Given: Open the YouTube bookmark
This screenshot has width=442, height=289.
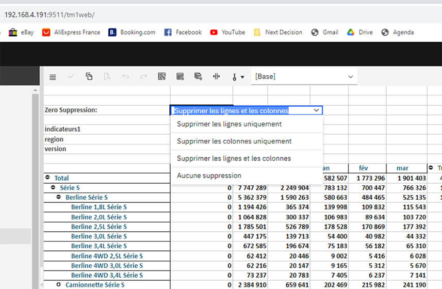Looking at the screenshot, I should 227,33.
